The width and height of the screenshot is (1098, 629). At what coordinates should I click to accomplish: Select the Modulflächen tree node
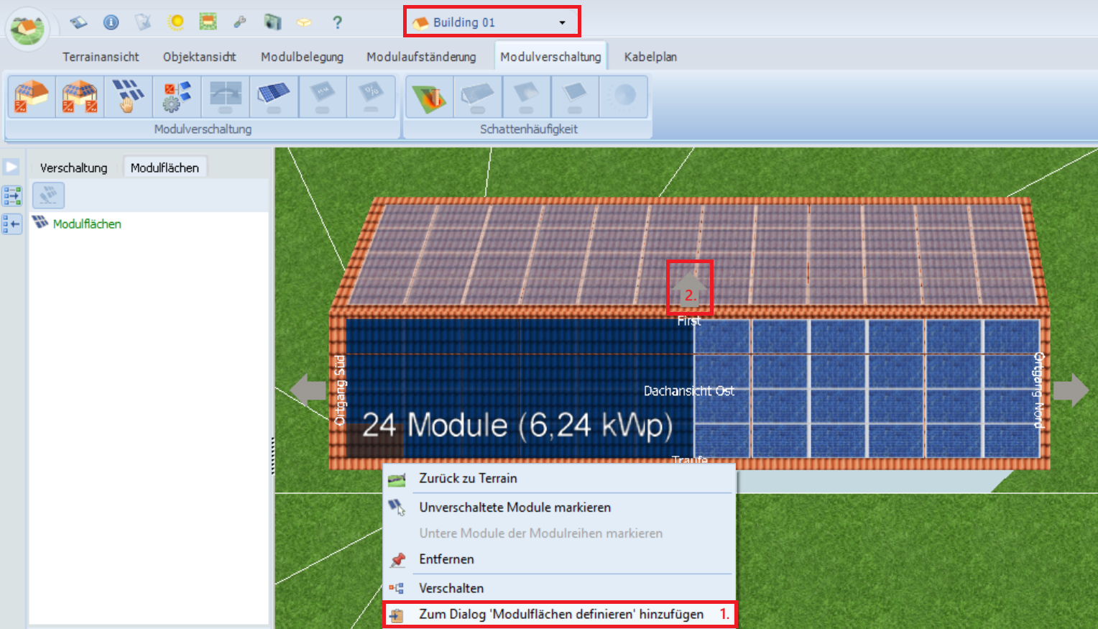click(87, 224)
